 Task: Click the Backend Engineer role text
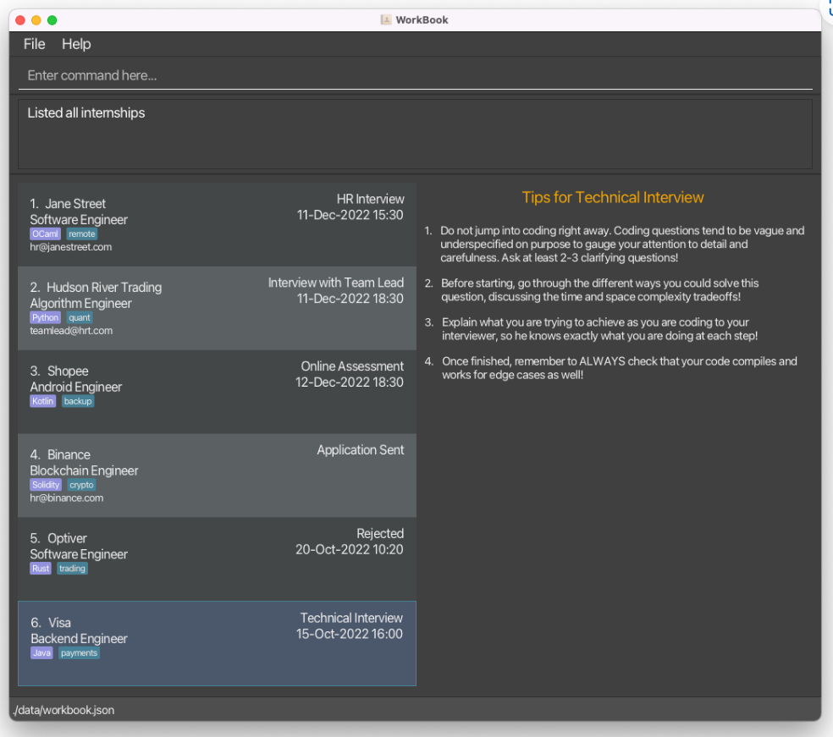[79, 639]
